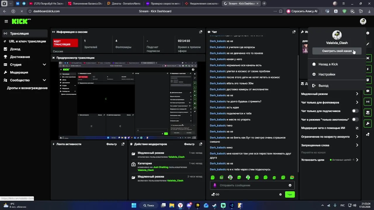This screenshot has width=374, height=210.
Task: Open Фильтр in Лента активности panel
Action: (112, 144)
